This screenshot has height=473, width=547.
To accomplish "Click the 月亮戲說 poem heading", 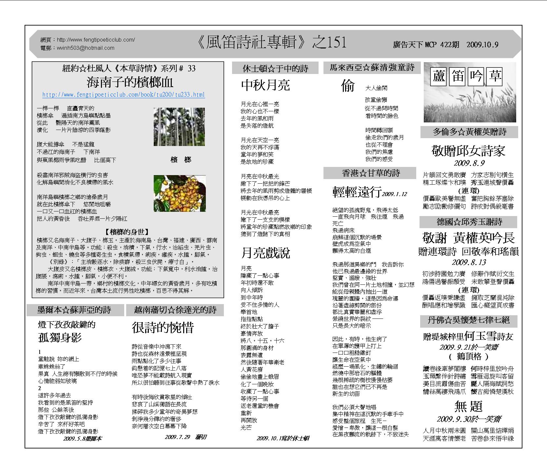I will pos(265,253).
